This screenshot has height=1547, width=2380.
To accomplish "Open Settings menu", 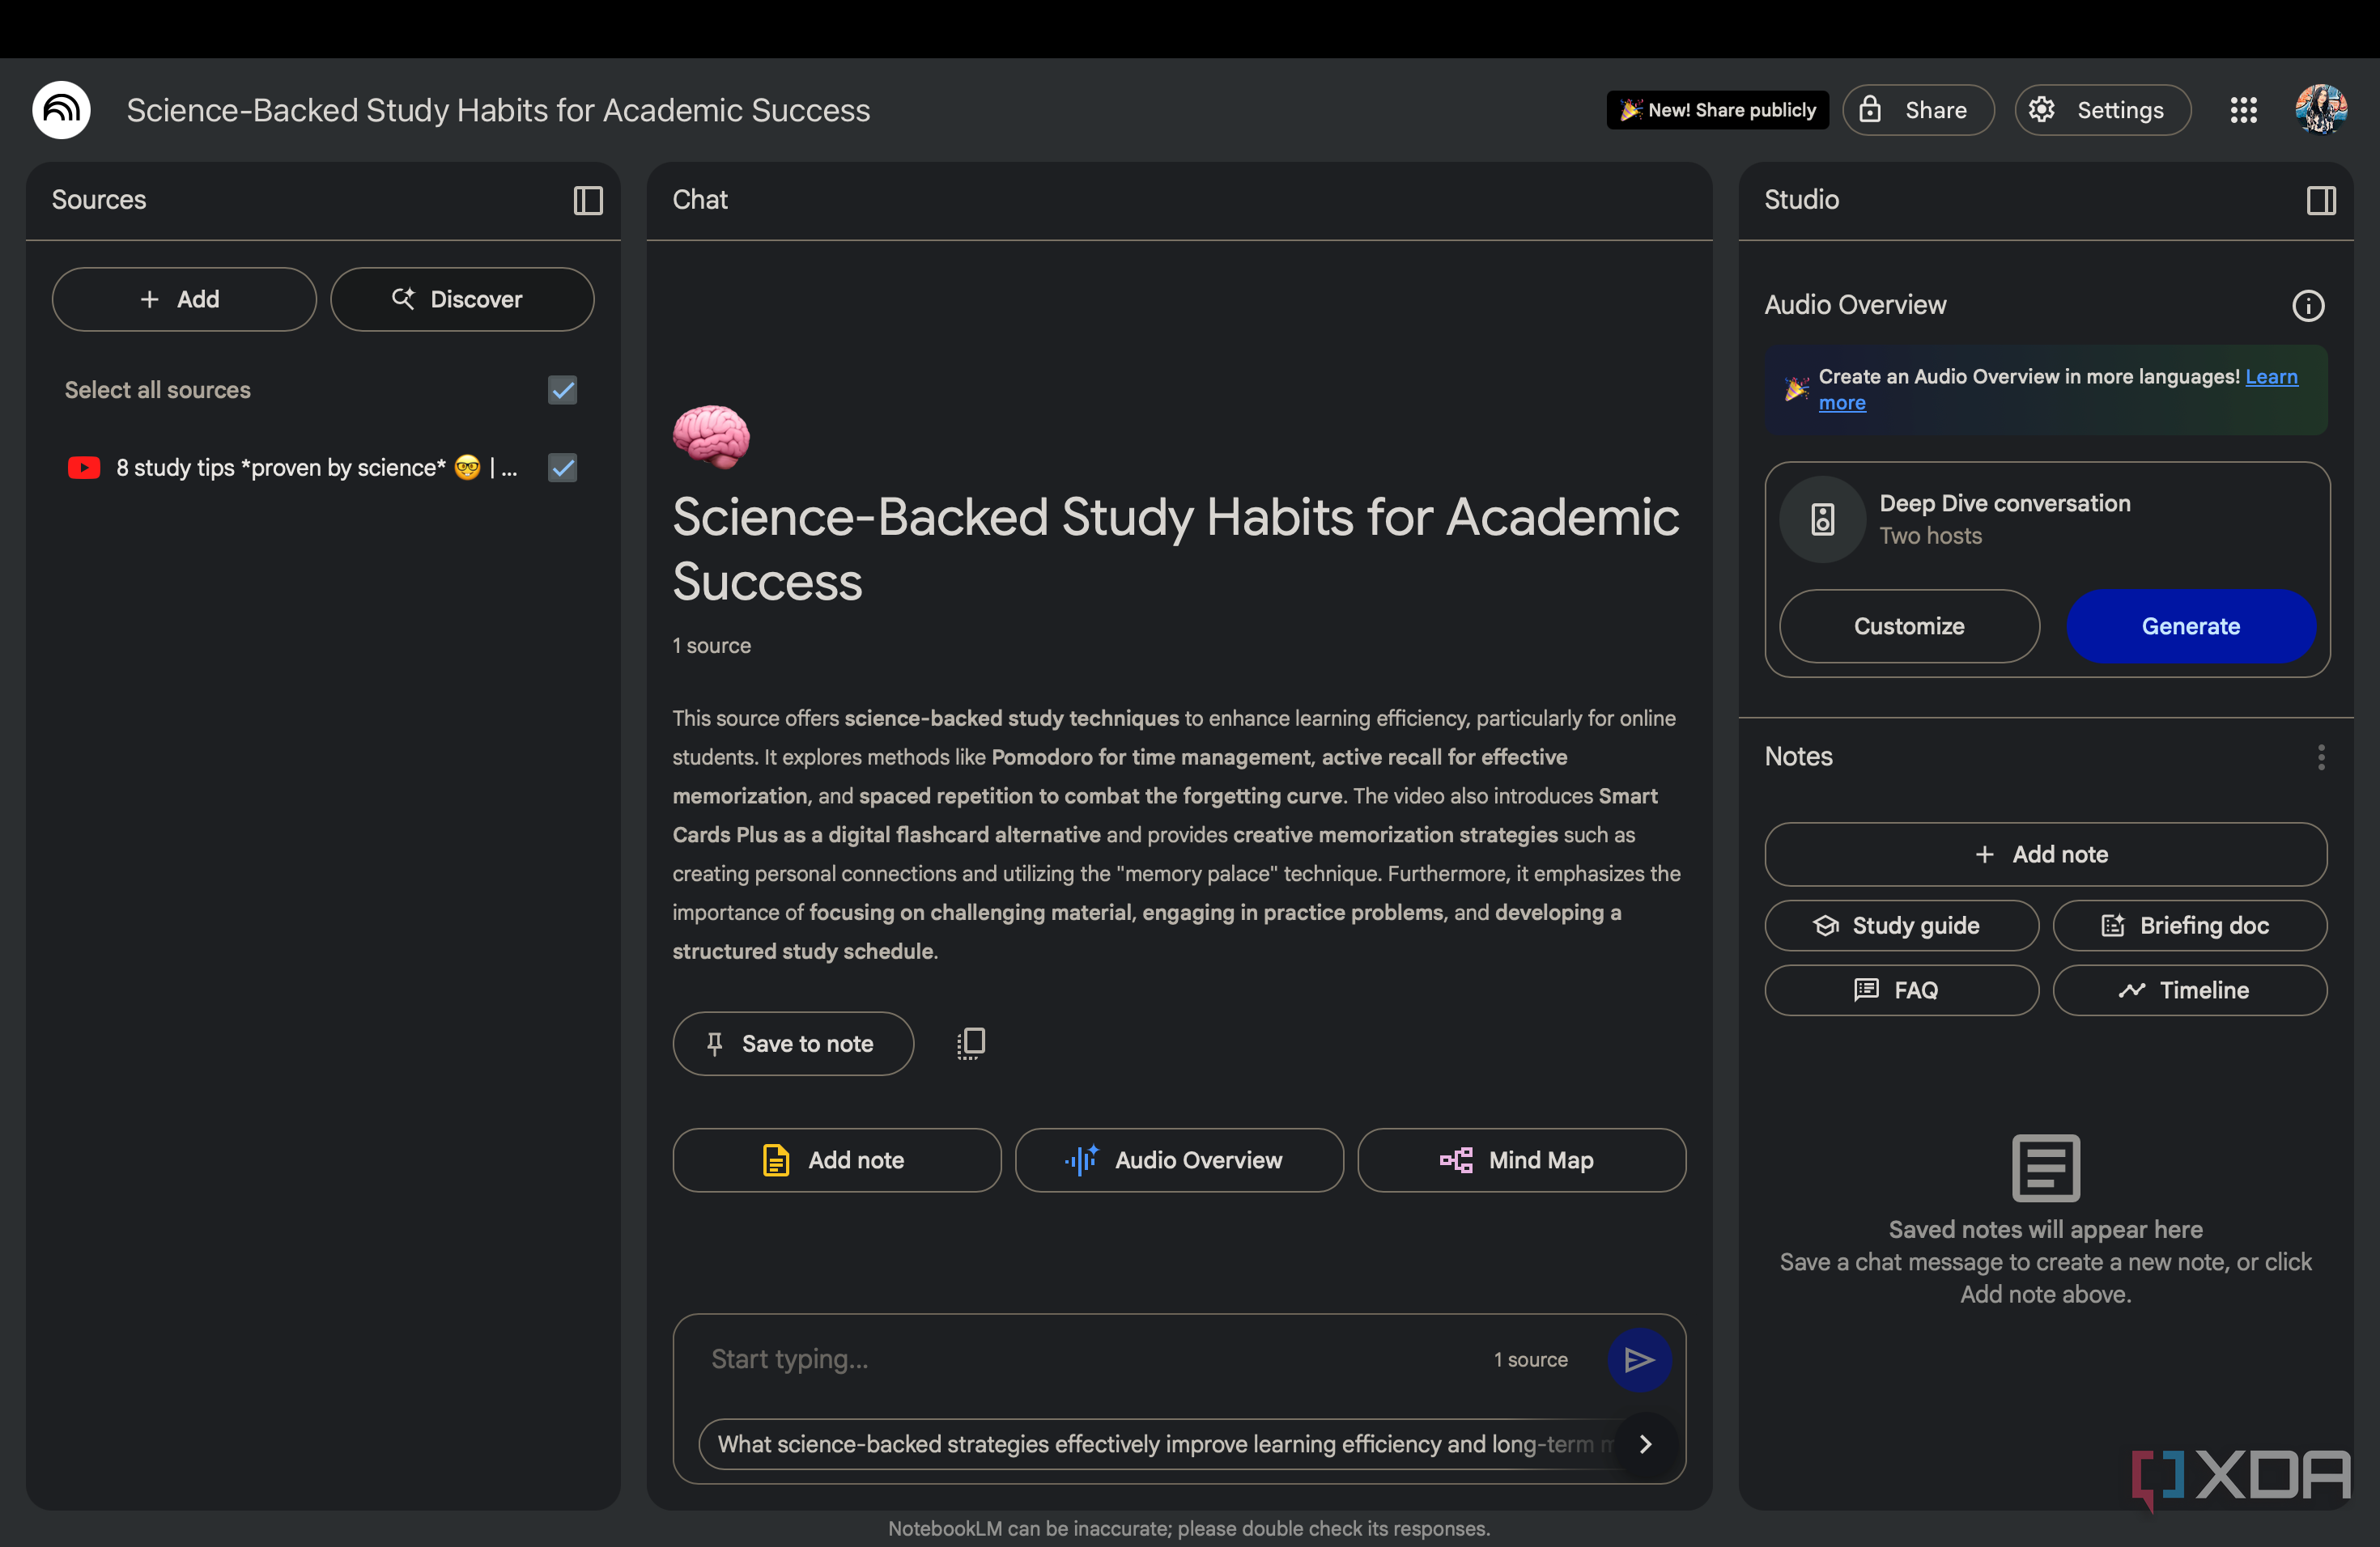I will click(x=2102, y=110).
